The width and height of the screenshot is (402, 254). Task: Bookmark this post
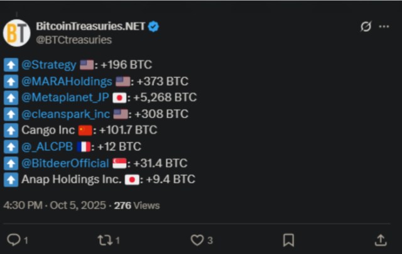point(288,240)
